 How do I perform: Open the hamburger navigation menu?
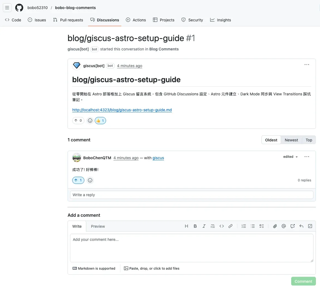pos(7,8)
